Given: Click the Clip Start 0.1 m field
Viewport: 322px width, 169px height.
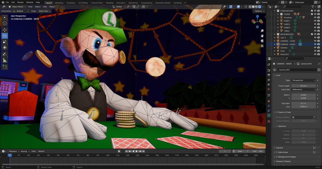Looking at the screenshot, I should coord(304,103).
